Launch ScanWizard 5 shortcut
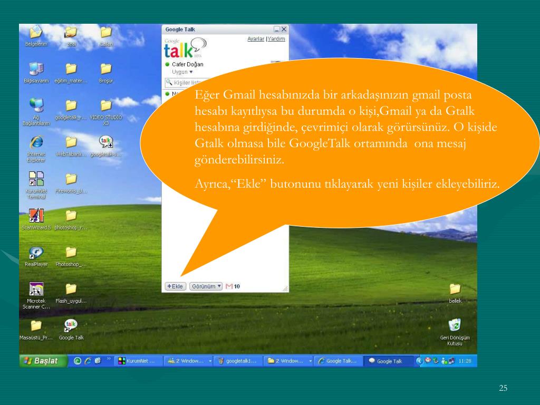The width and height of the screenshot is (540, 405). point(36,219)
